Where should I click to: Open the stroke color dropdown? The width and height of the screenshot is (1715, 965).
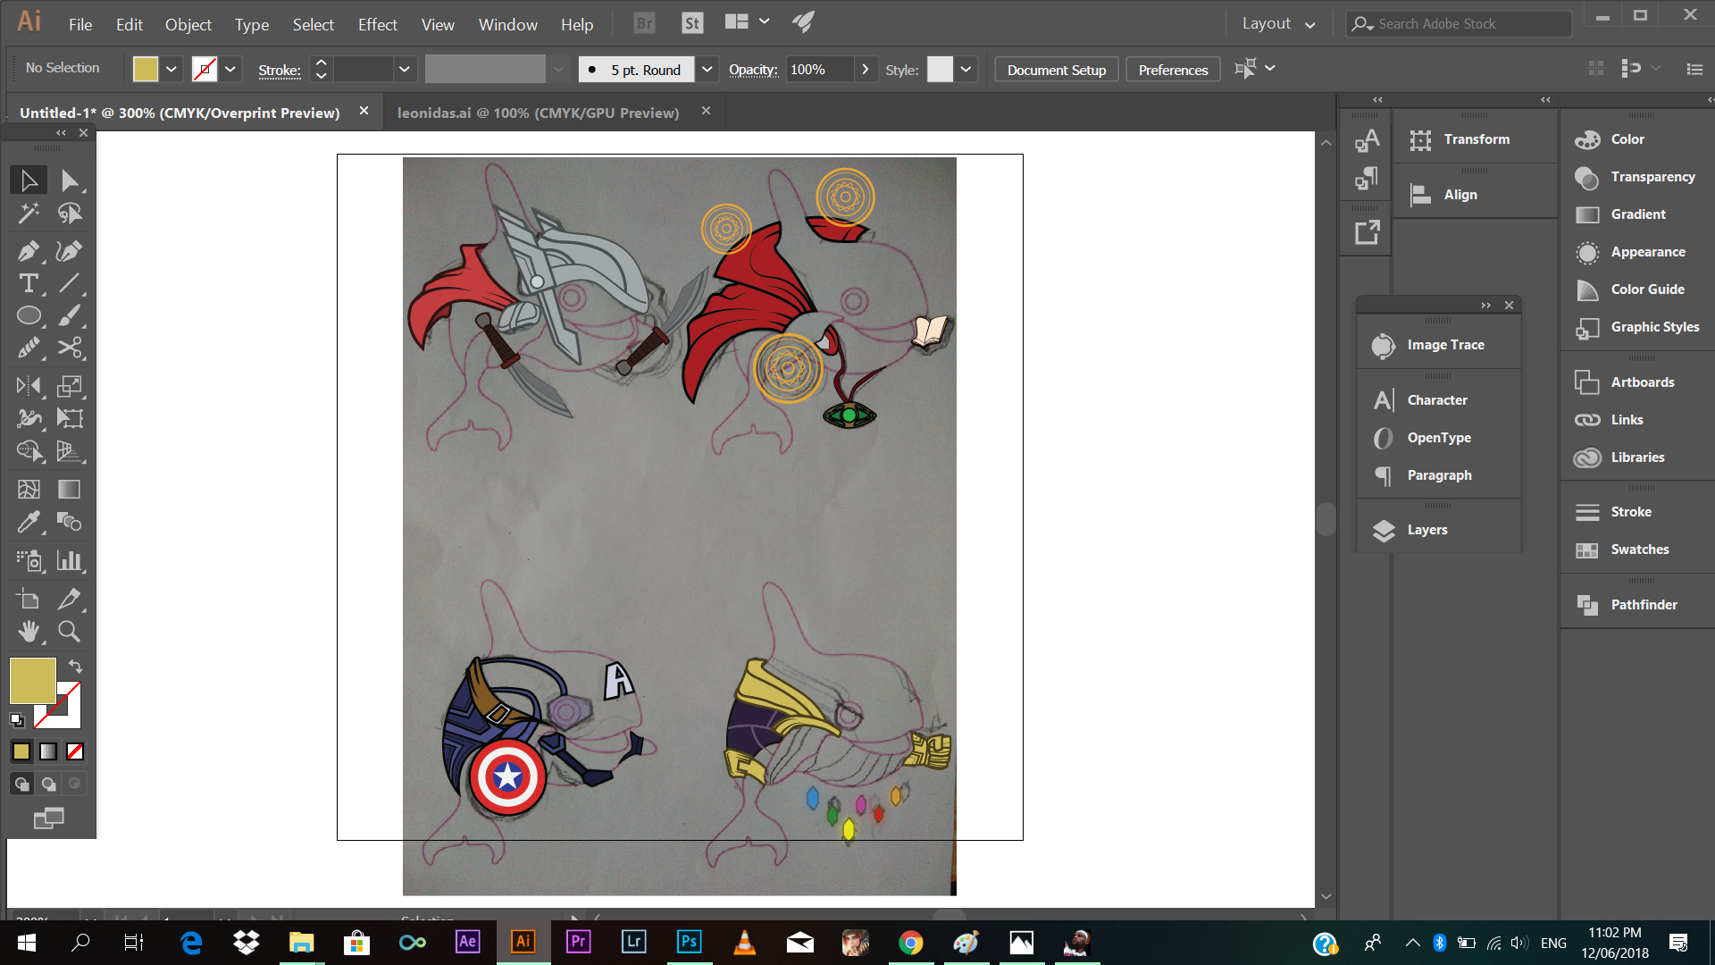pyautogui.click(x=230, y=69)
